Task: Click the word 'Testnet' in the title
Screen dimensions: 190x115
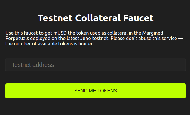Action: [x=55, y=18]
